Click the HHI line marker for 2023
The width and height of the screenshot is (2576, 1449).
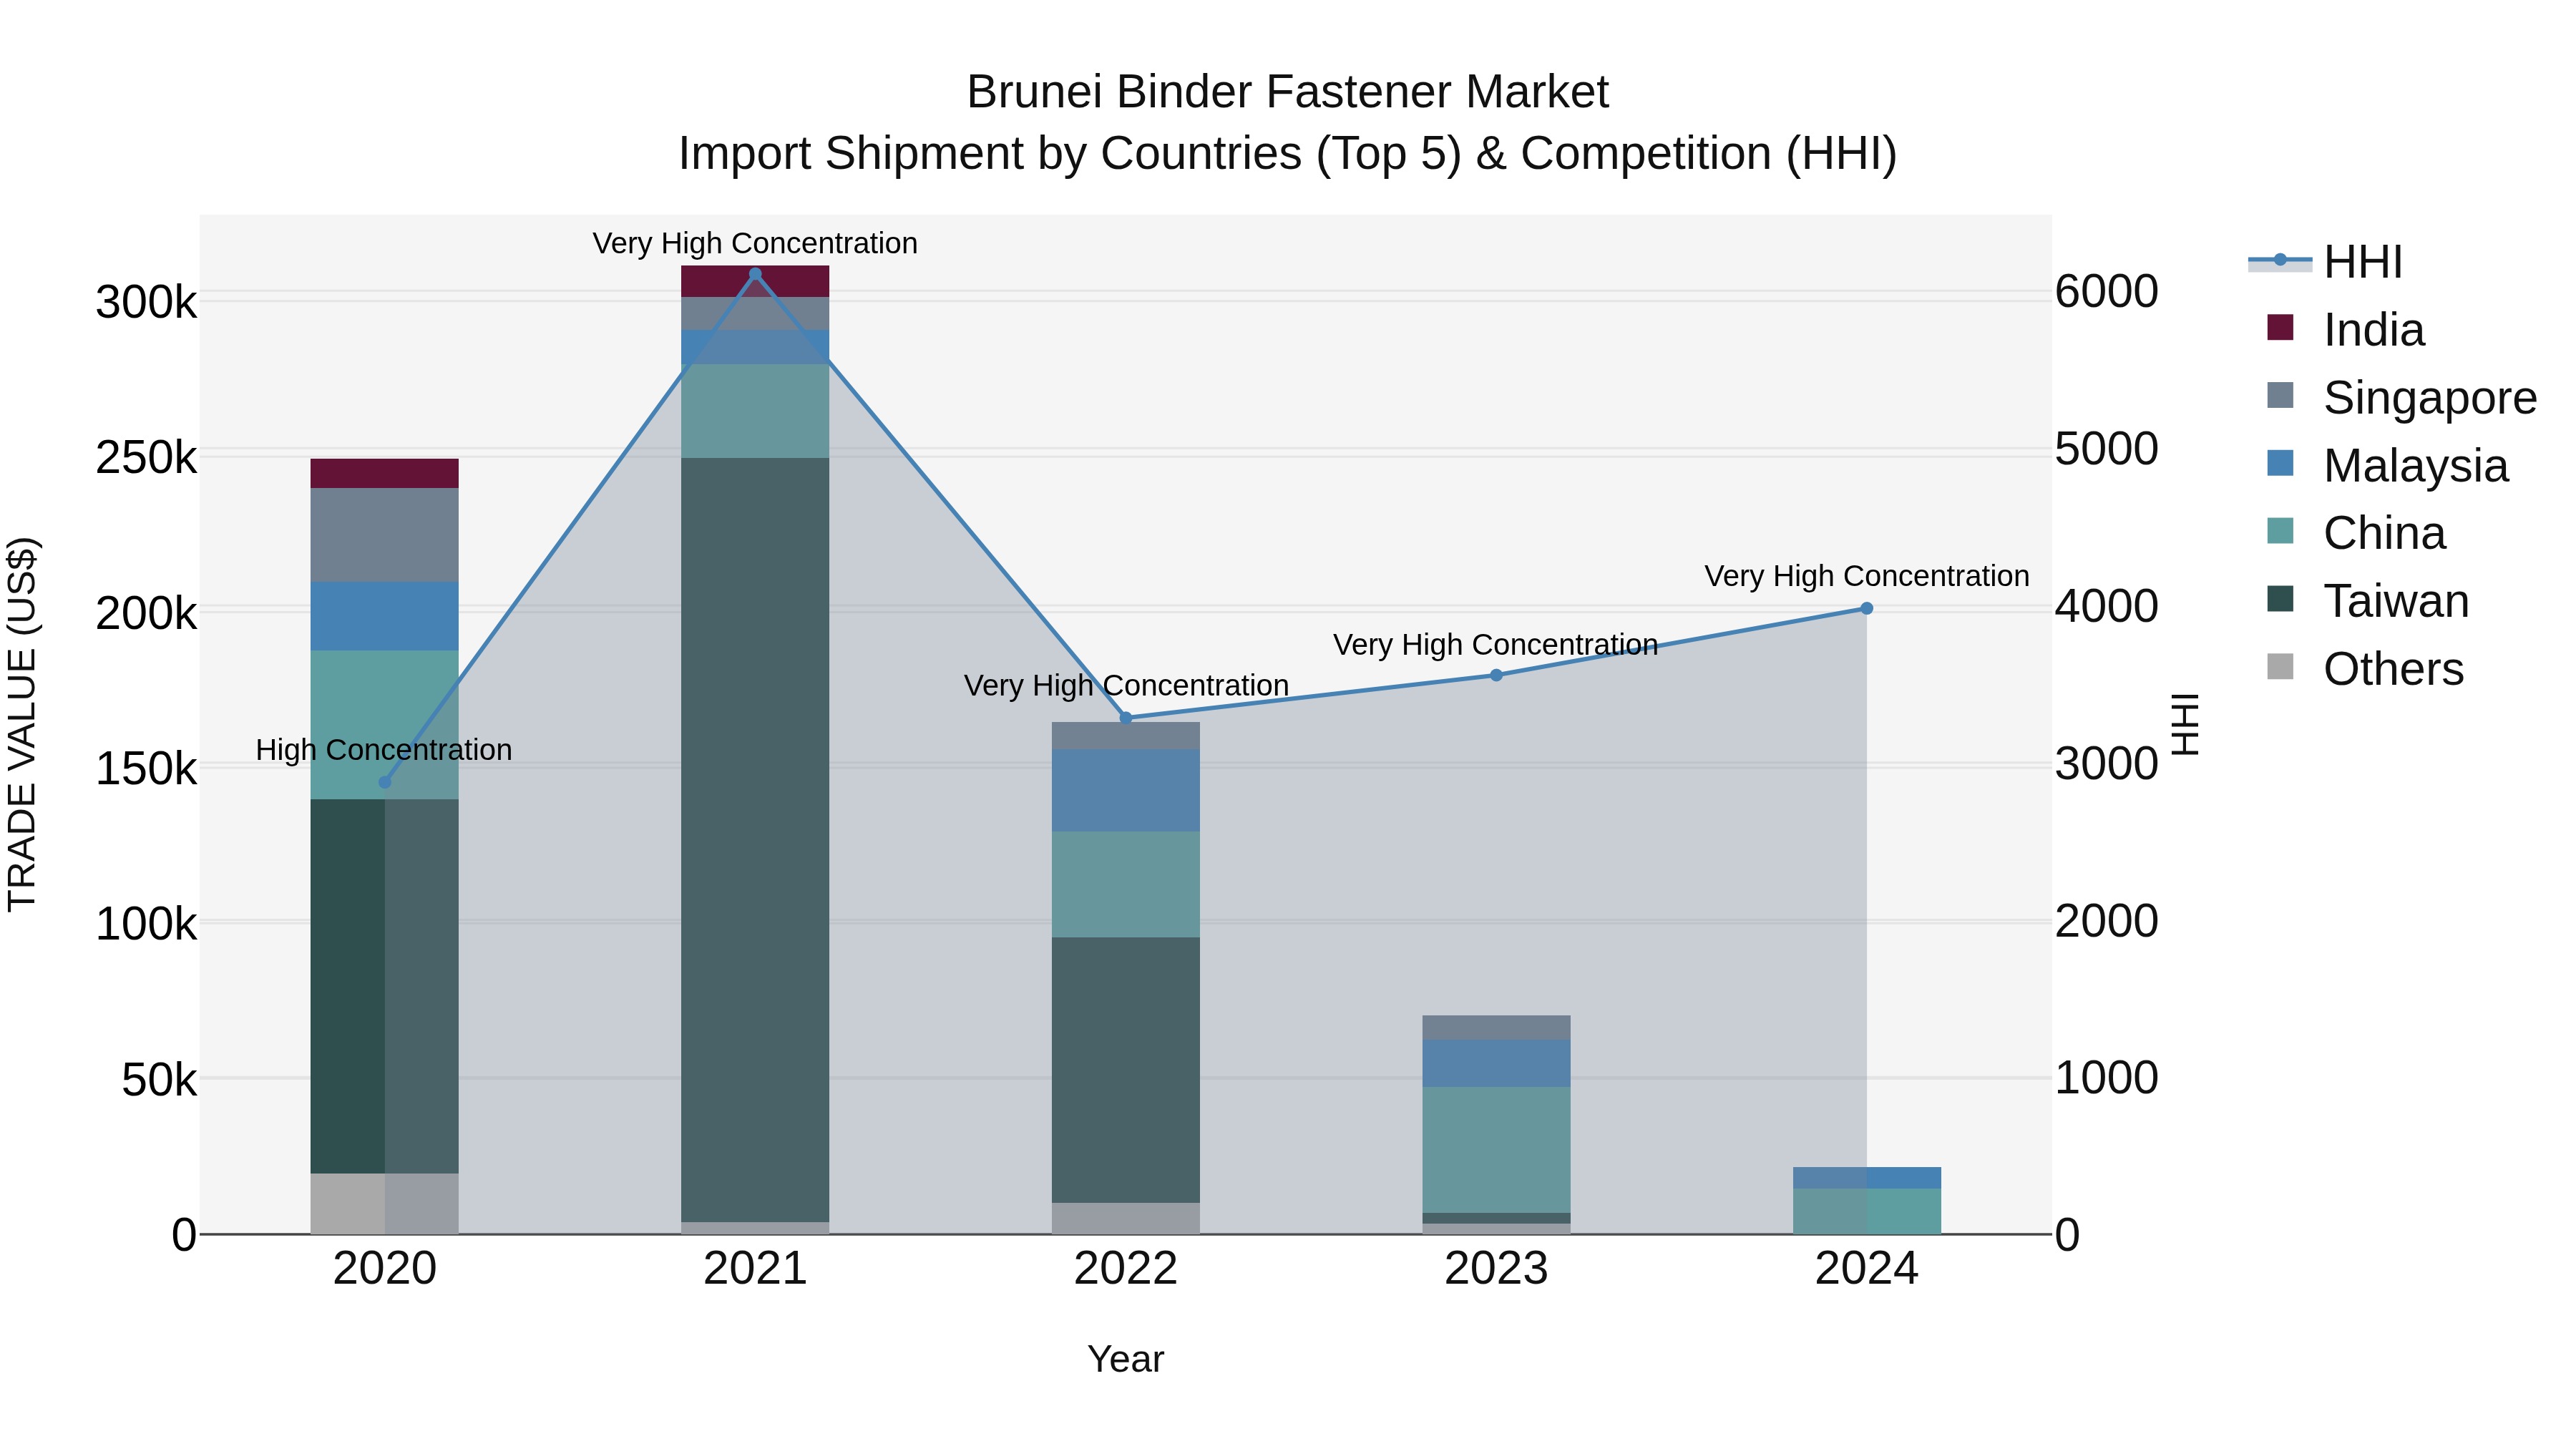[x=1496, y=675]
